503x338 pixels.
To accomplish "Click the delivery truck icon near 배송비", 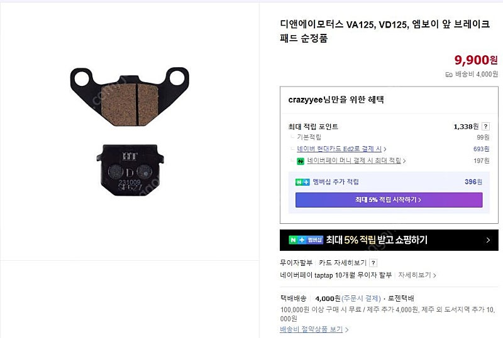I will point(449,75).
